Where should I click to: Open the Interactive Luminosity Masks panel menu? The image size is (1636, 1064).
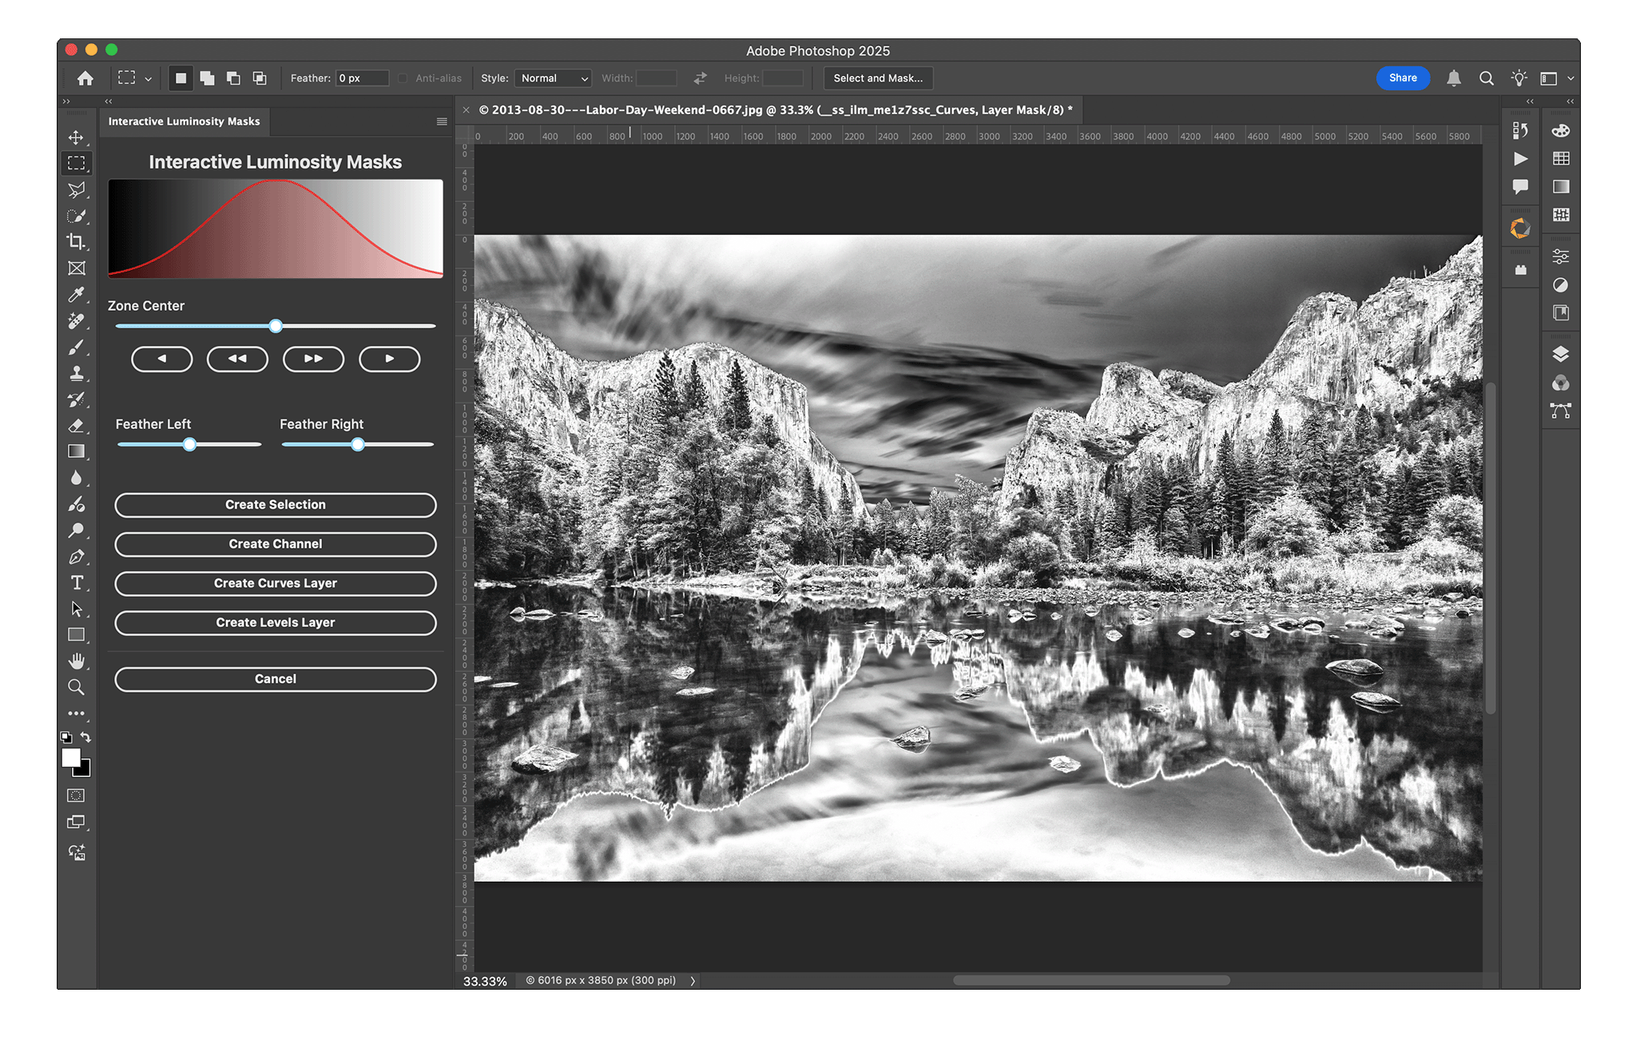(442, 121)
